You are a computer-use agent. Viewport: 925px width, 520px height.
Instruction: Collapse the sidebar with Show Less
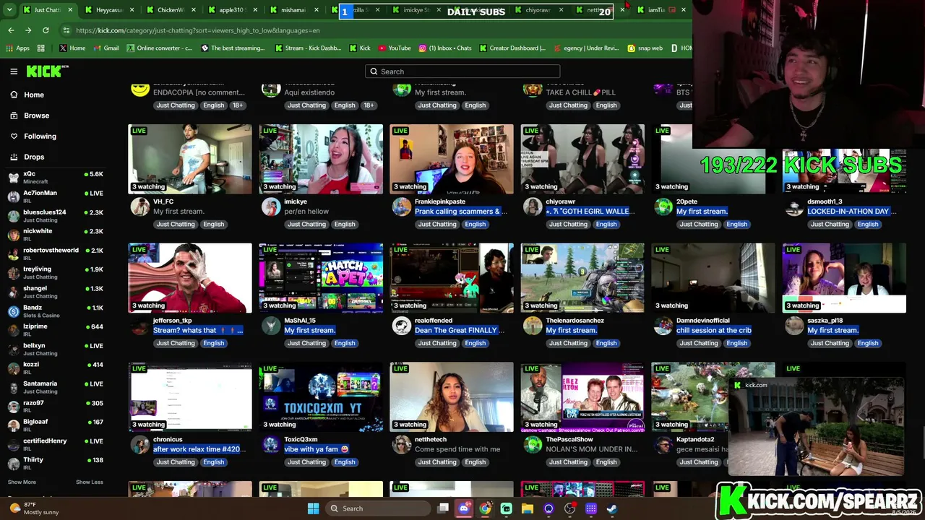90,482
